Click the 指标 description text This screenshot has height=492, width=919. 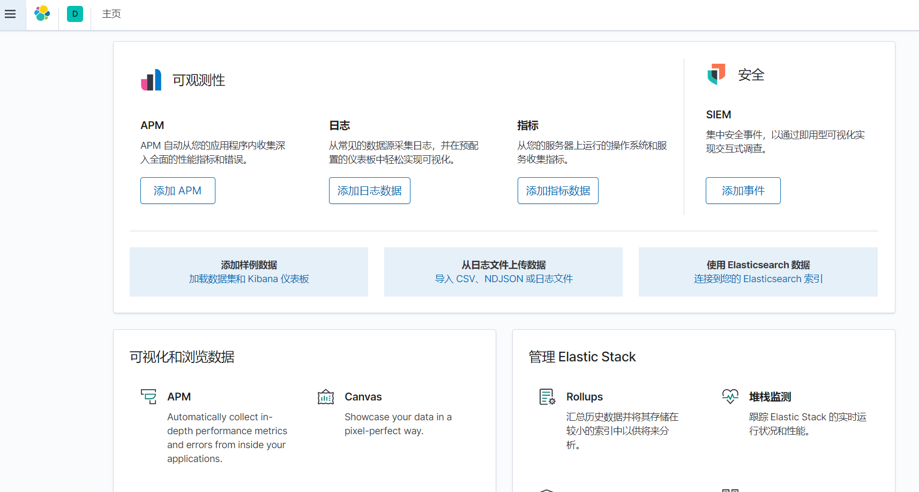(592, 153)
